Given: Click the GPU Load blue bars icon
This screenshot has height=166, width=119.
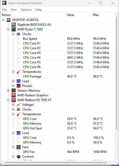Looking at the screenshot, I should [19, 133].
